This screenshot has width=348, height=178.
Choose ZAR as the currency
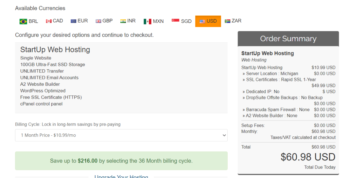pyautogui.click(x=233, y=21)
